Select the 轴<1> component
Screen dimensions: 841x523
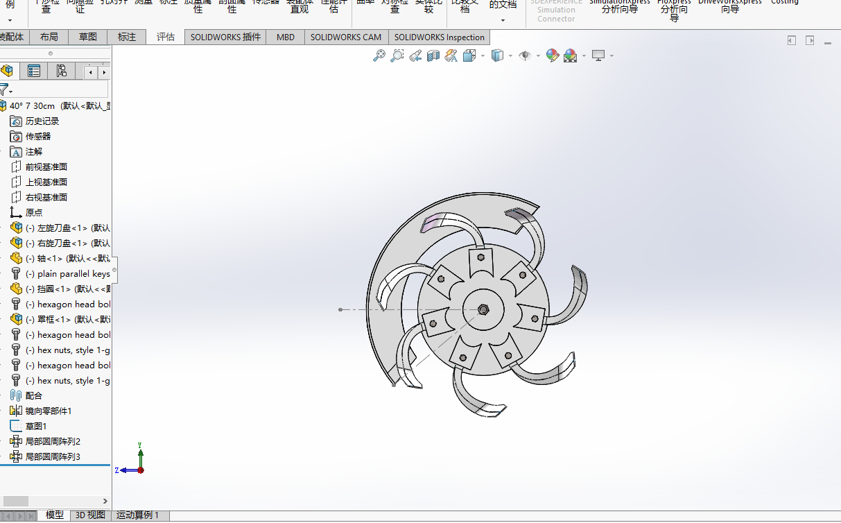click(x=60, y=259)
